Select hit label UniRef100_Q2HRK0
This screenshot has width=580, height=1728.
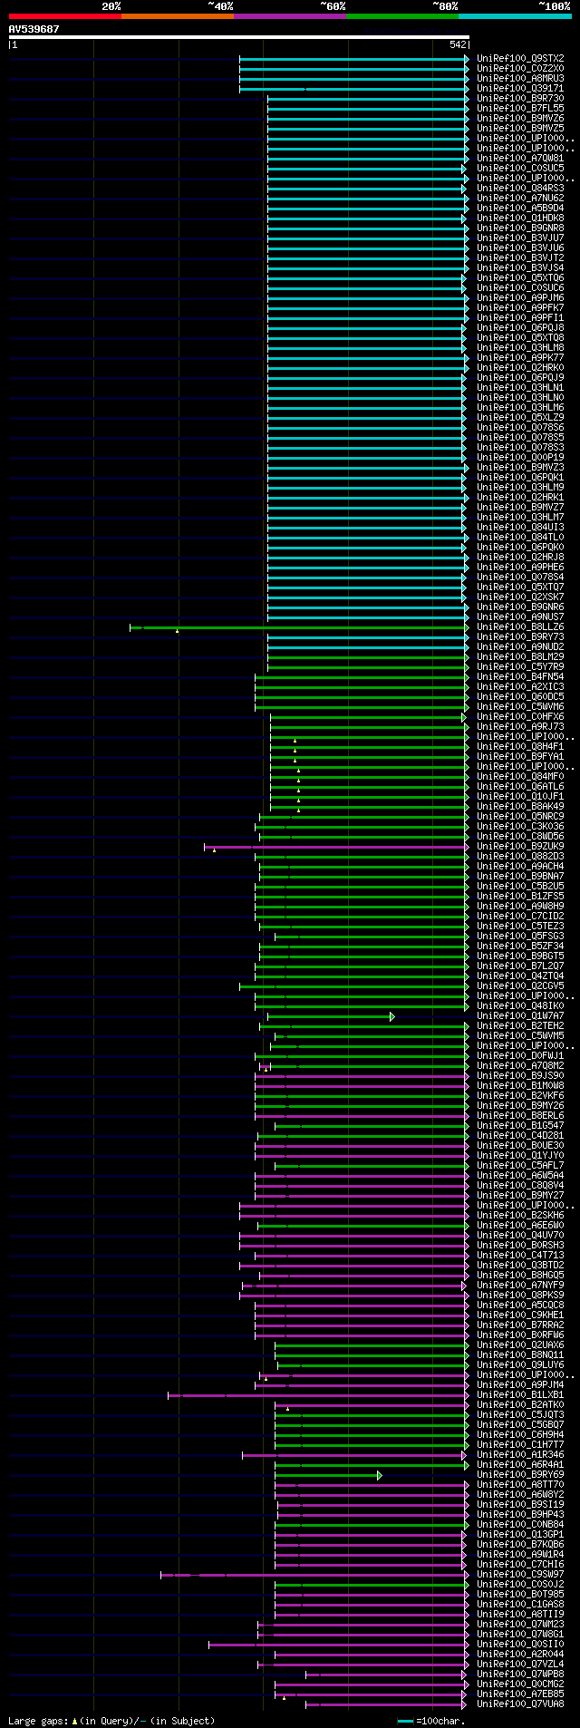[x=520, y=368]
